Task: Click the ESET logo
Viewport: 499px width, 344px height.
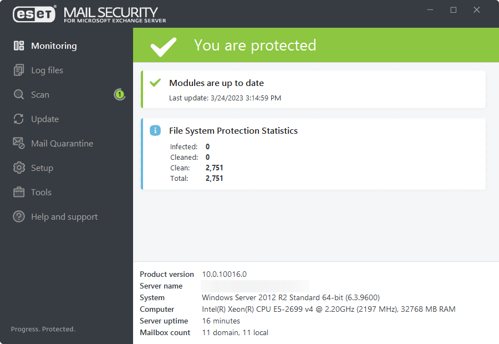Action: click(x=33, y=14)
